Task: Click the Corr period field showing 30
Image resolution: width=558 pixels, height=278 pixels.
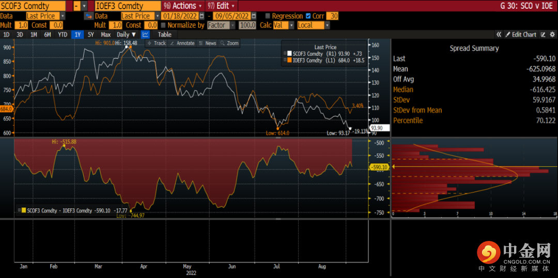Action: [x=332, y=16]
